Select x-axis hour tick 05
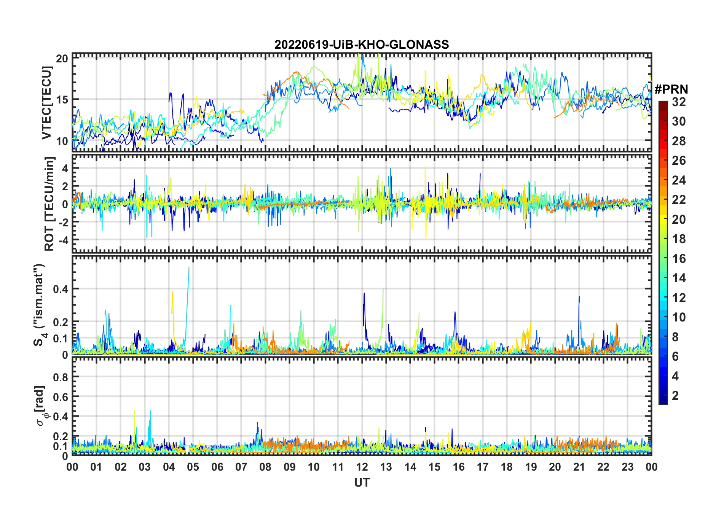Viewport: 724px width, 506px height. (193, 467)
